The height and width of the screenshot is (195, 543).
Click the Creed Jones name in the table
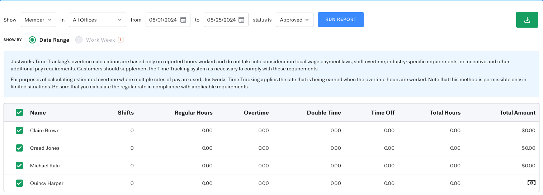pyautogui.click(x=45, y=148)
